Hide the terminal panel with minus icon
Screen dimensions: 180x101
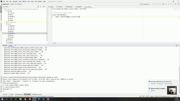(179, 45)
